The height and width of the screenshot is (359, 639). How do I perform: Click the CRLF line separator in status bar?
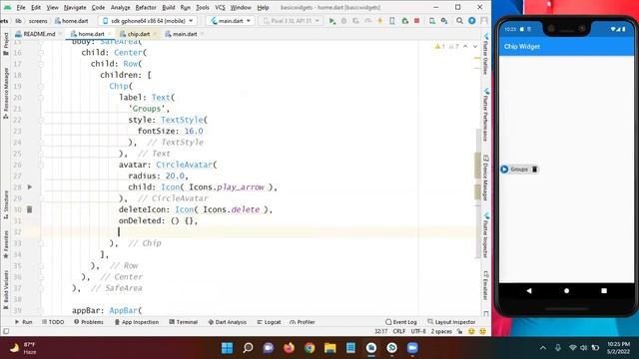[x=399, y=331]
